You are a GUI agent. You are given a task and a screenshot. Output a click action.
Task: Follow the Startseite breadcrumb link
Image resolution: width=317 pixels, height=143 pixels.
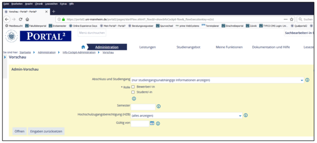[25, 52]
